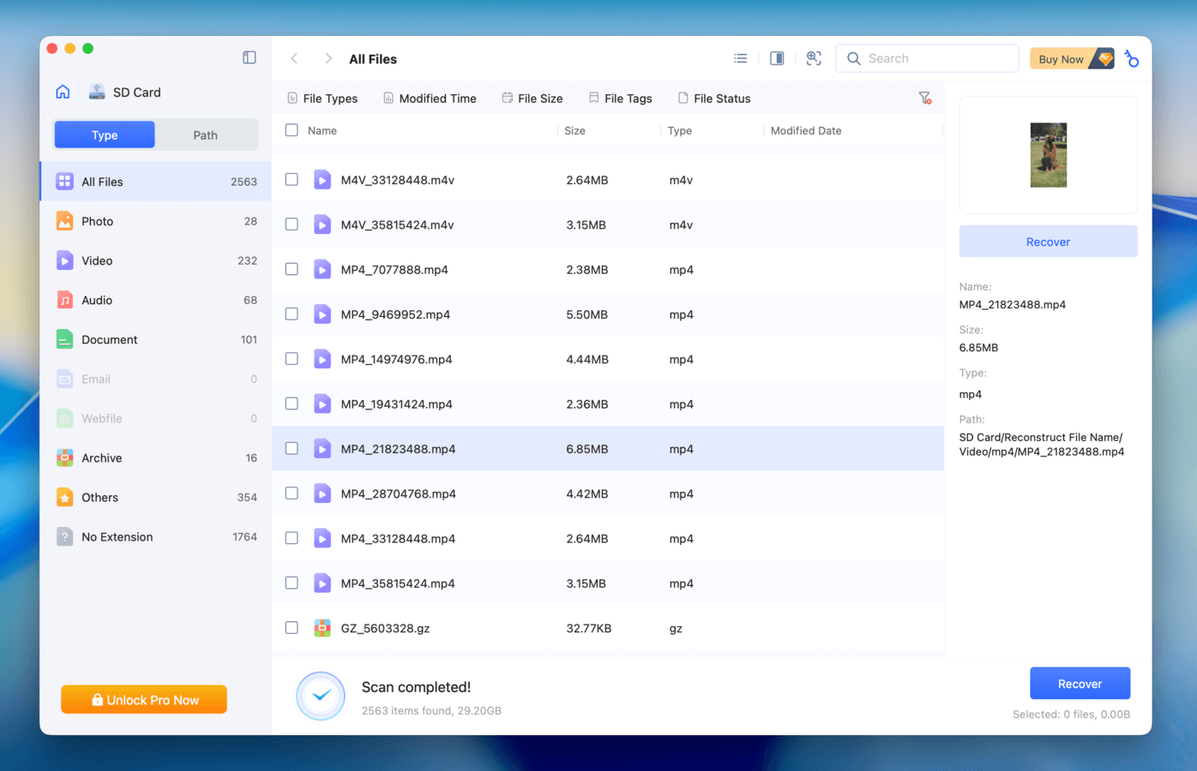Open the File Size filter
Image resolution: width=1197 pixels, height=771 pixels.
coord(532,98)
